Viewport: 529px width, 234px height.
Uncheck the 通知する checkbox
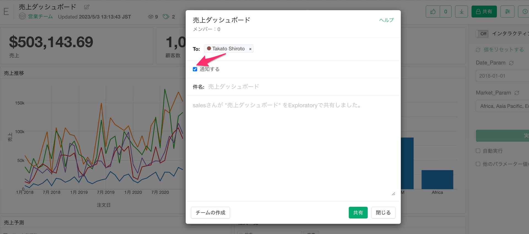coord(195,69)
